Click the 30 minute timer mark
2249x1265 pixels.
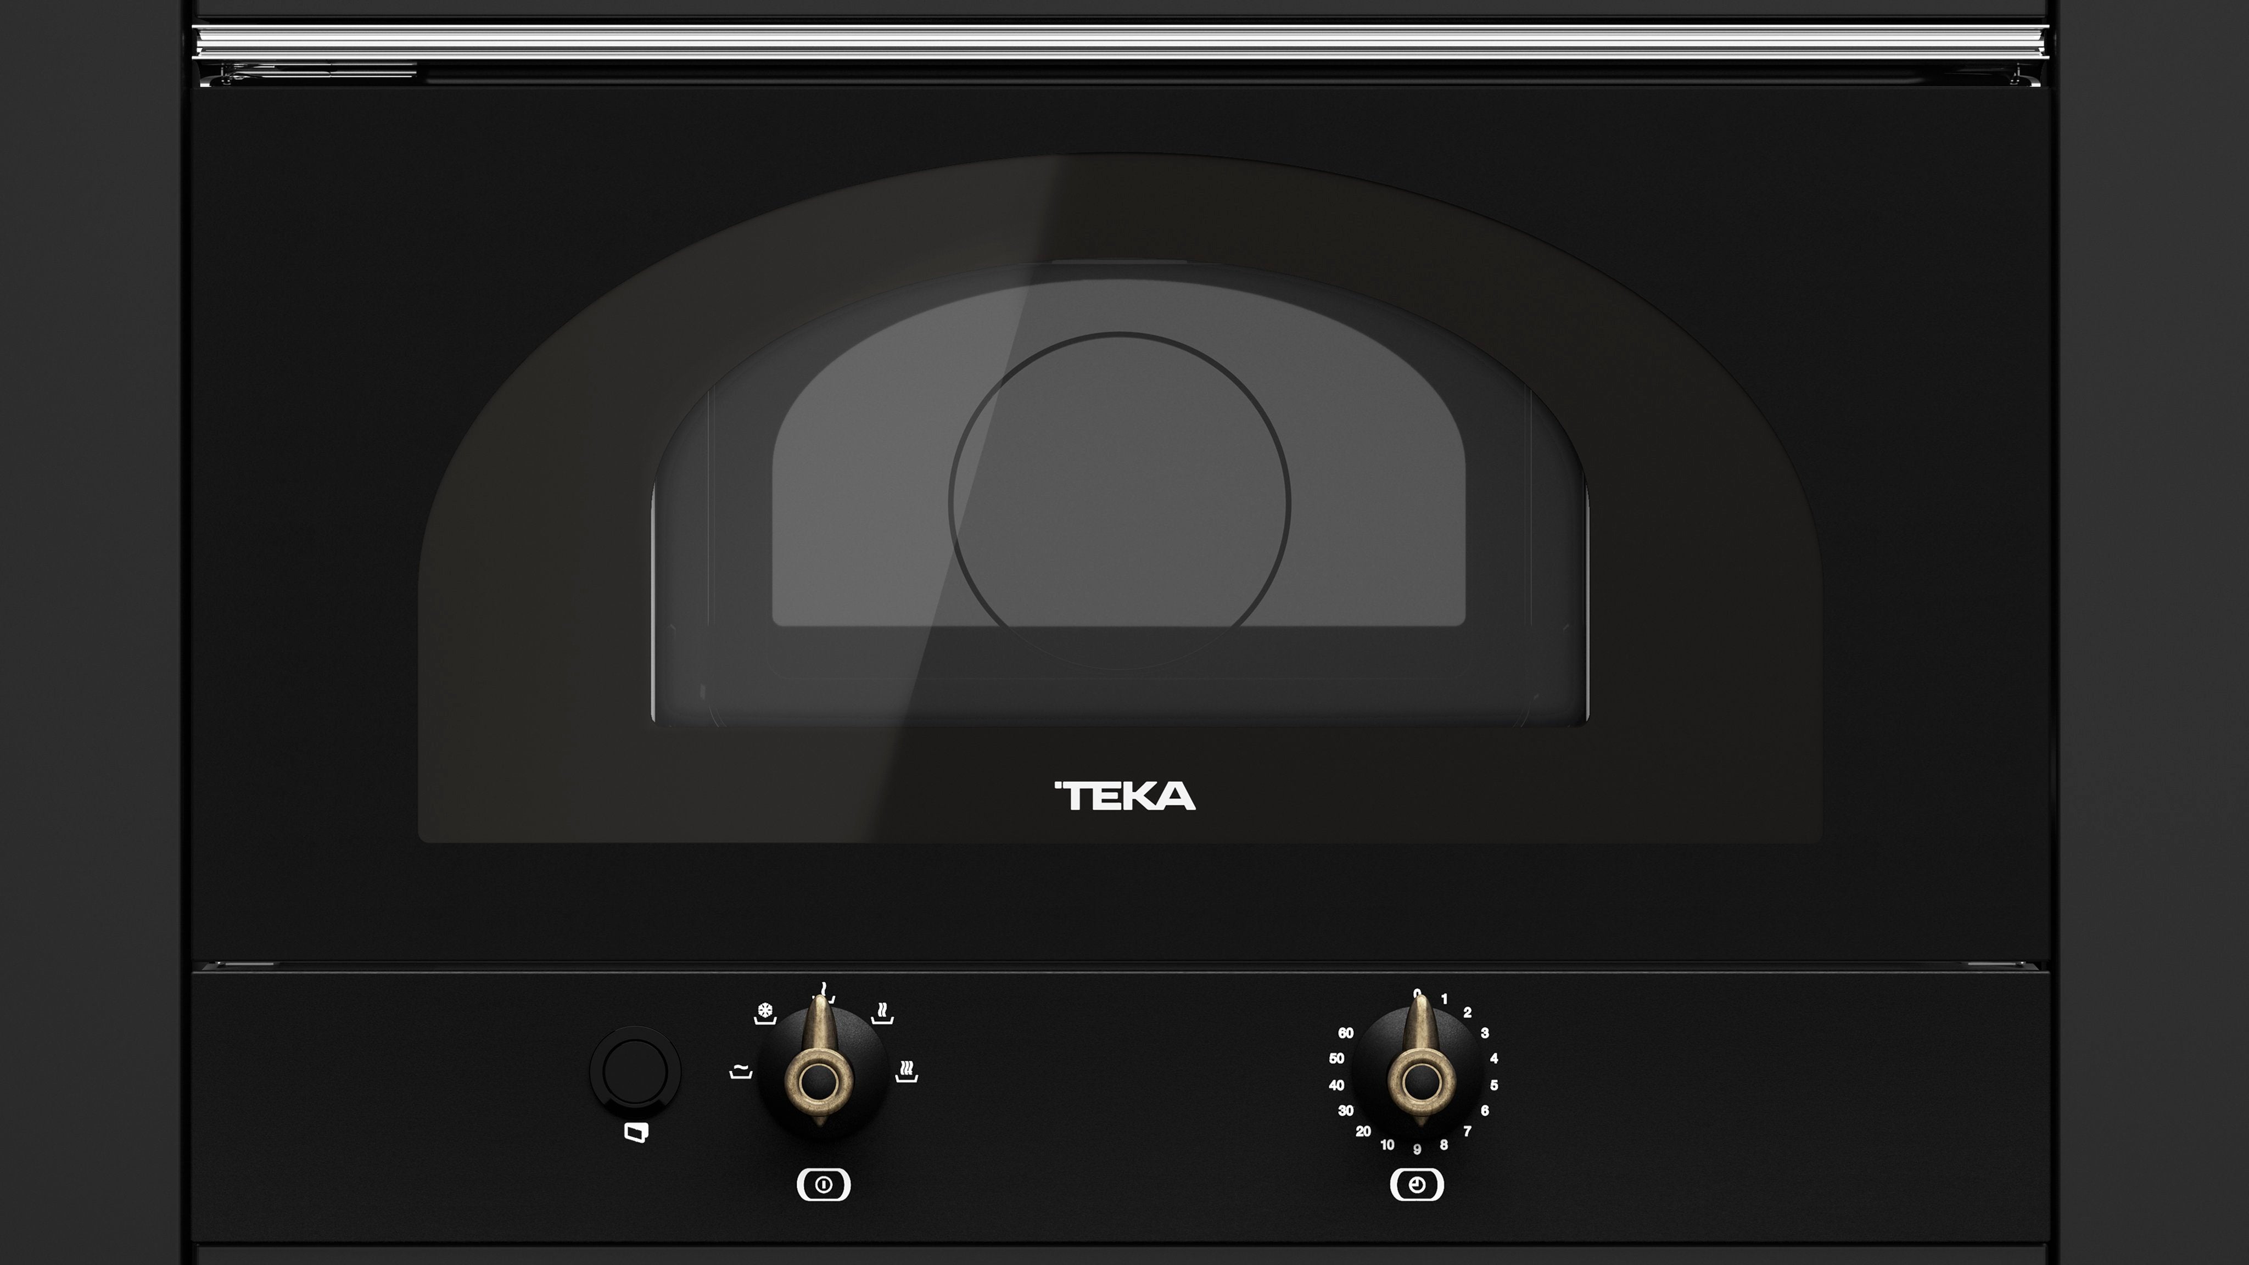coord(1345,1111)
